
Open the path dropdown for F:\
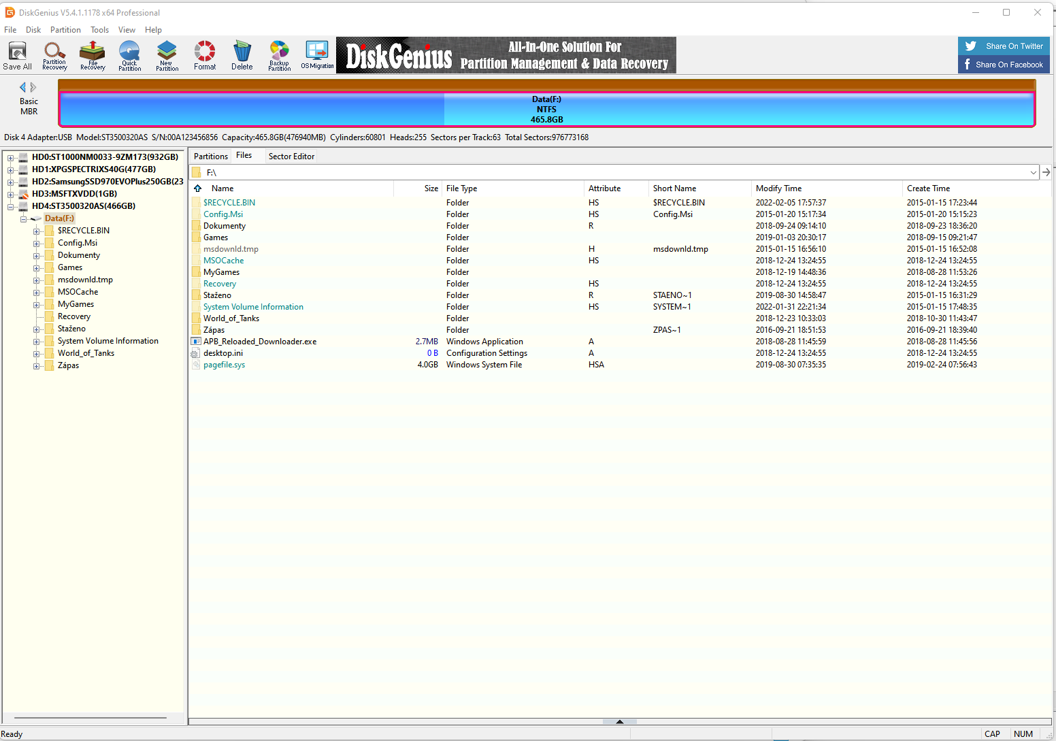point(1033,173)
